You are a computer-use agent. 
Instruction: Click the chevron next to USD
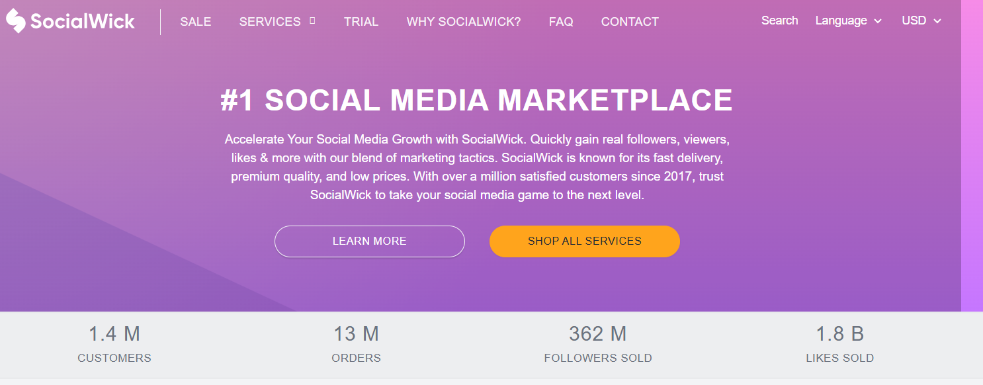point(937,21)
